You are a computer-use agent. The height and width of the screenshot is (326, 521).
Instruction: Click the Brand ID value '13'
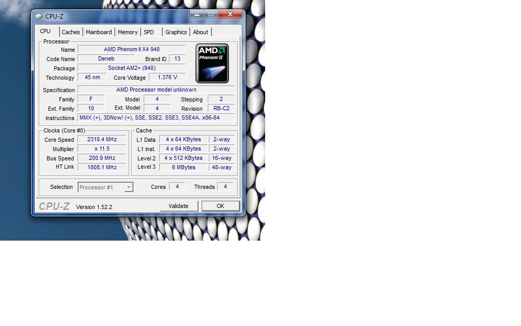point(177,58)
